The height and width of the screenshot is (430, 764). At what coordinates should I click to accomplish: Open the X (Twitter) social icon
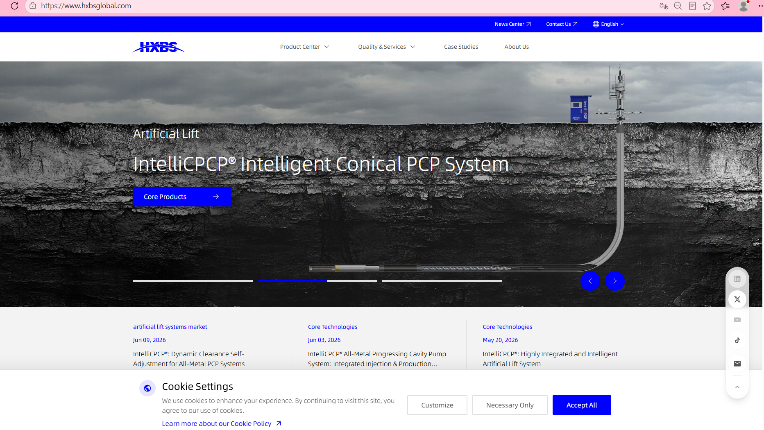(737, 299)
